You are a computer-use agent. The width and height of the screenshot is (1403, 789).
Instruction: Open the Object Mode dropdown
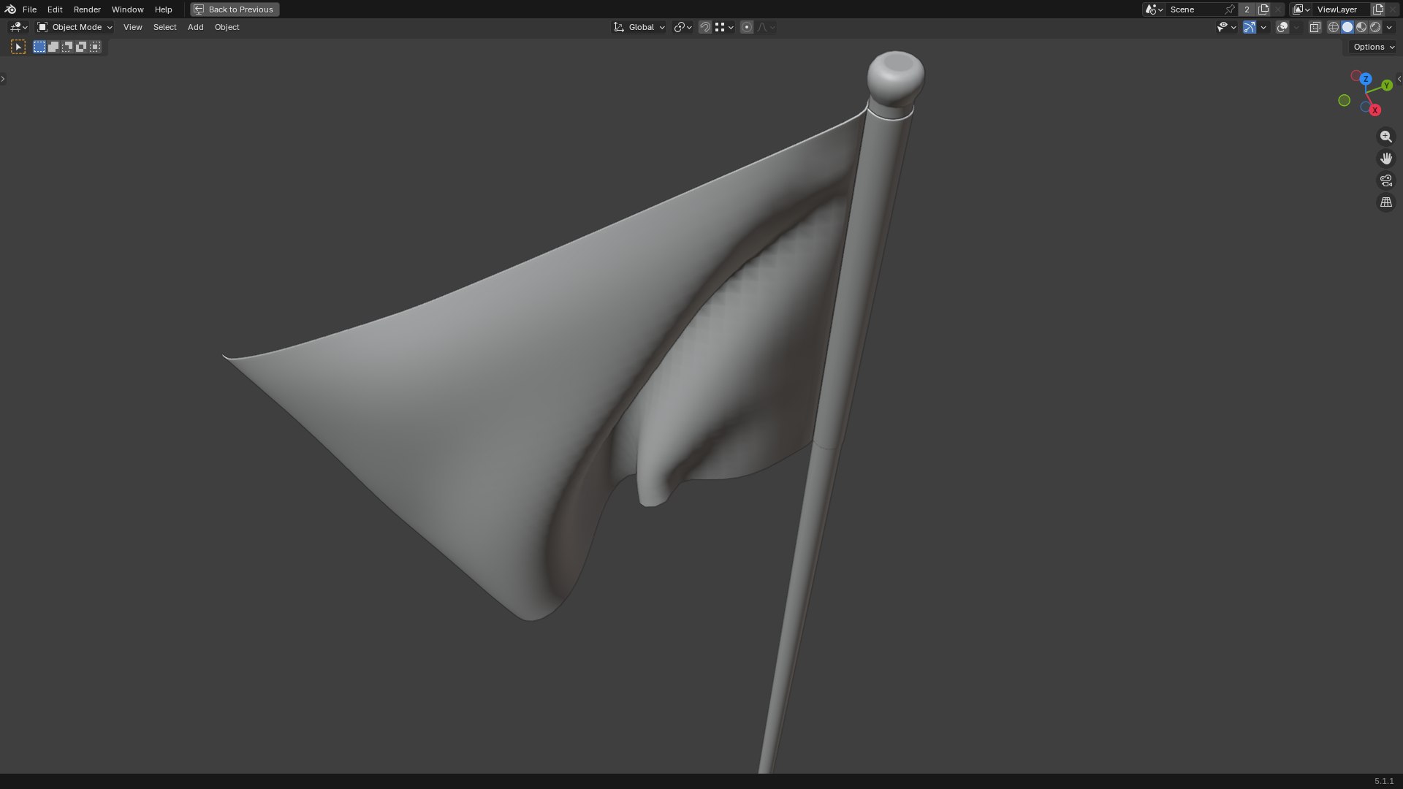point(75,27)
